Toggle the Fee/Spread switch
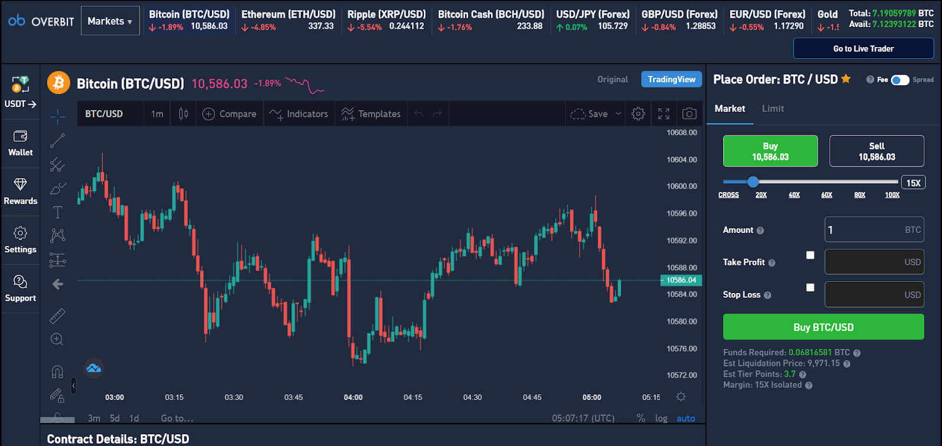Viewport: 942px width, 446px height. tap(900, 80)
